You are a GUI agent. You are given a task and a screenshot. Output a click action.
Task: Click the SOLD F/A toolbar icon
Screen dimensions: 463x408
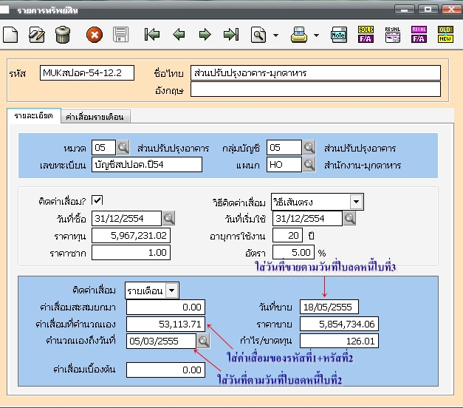point(366,35)
